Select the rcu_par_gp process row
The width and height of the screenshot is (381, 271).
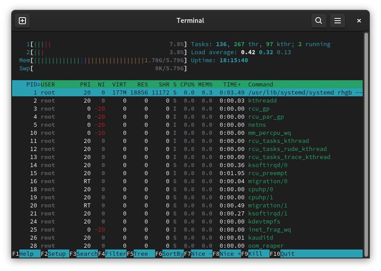click(x=187, y=116)
